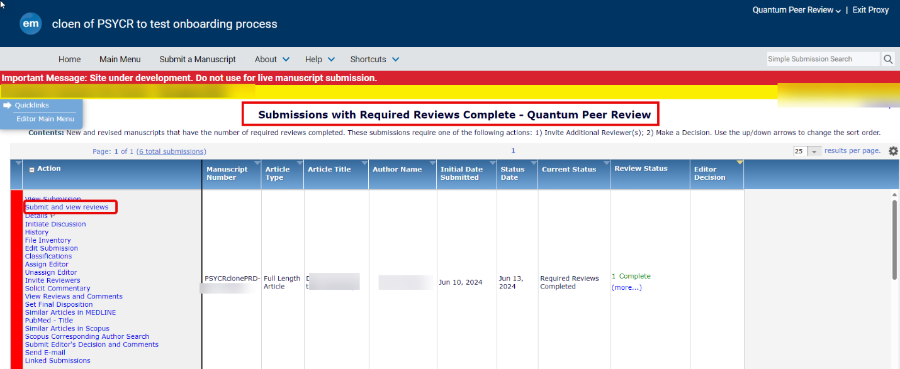Collapse the Action column minus toggle
Image resolution: width=900 pixels, height=369 pixels.
(x=31, y=169)
